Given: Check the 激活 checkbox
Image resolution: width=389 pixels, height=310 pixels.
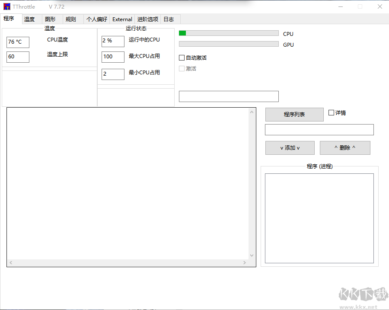Looking at the screenshot, I should tap(182, 68).
